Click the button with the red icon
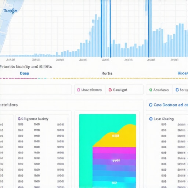Image resolution: width=188 pixels, height=188 pixels. point(124,90)
